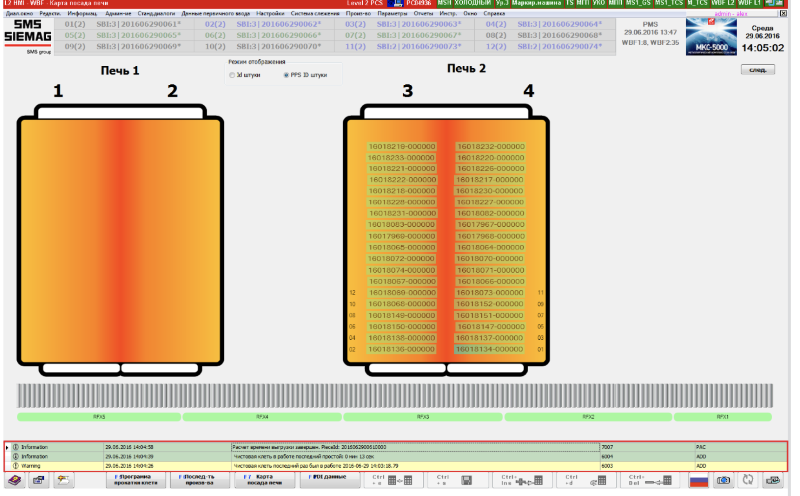The image size is (800, 496).
Task: Click the green RFX3 roller section bar
Action: pos(423,417)
